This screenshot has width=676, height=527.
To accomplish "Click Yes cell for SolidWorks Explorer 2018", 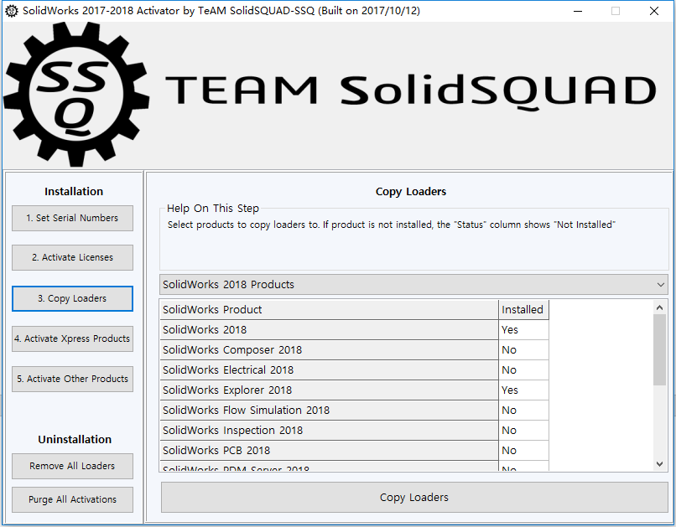I will tap(523, 390).
